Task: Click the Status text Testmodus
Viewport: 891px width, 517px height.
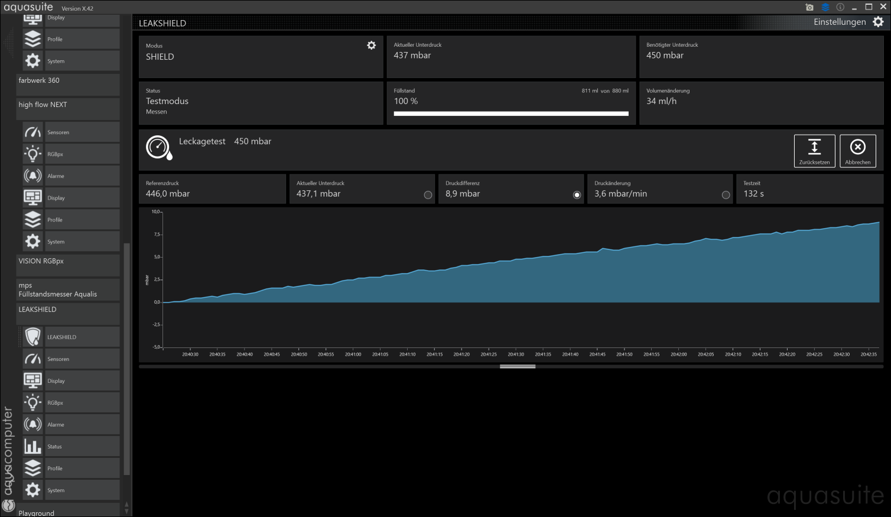Action: tap(167, 101)
